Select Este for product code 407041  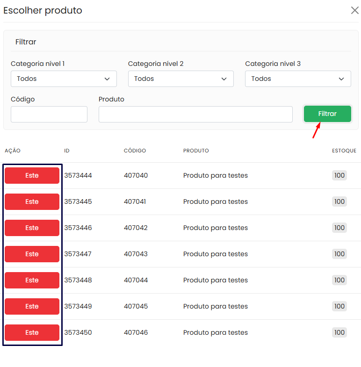(x=32, y=202)
